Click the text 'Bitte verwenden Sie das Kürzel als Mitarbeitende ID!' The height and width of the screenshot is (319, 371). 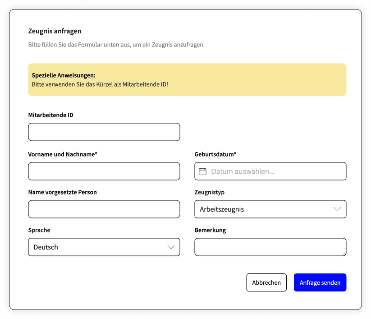[x=100, y=84]
